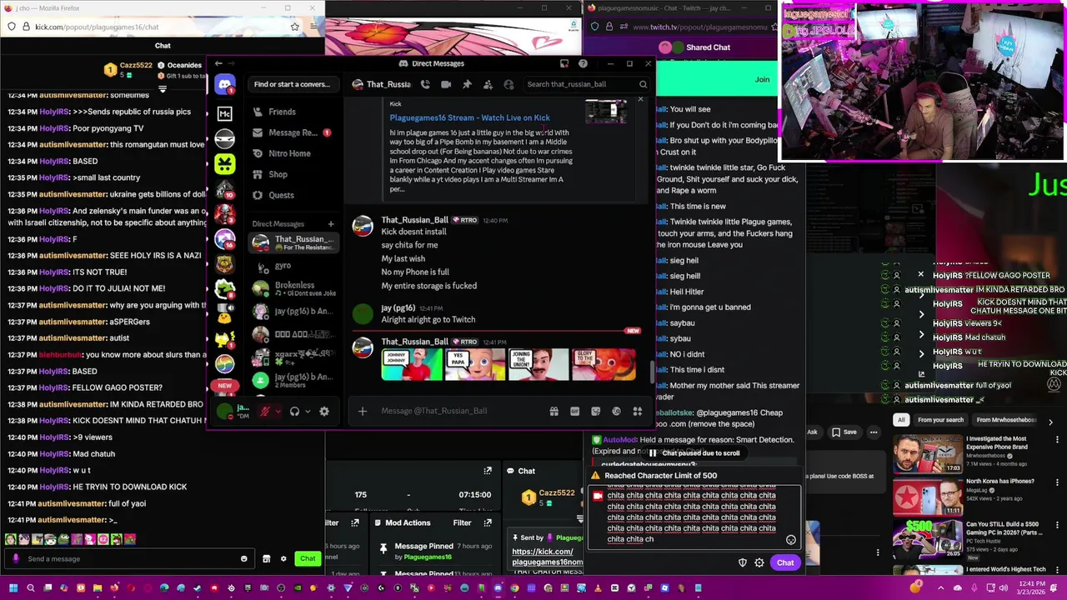Open the Discord inbox icon
The image size is (1067, 600).
point(564,63)
